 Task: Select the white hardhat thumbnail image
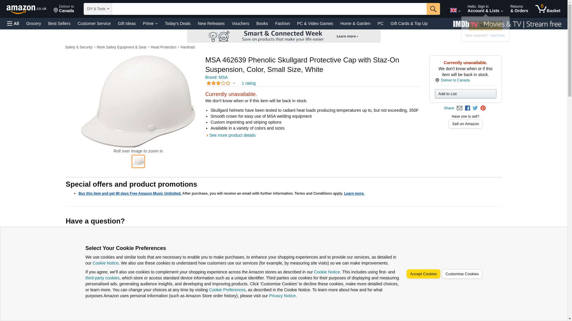(138, 161)
